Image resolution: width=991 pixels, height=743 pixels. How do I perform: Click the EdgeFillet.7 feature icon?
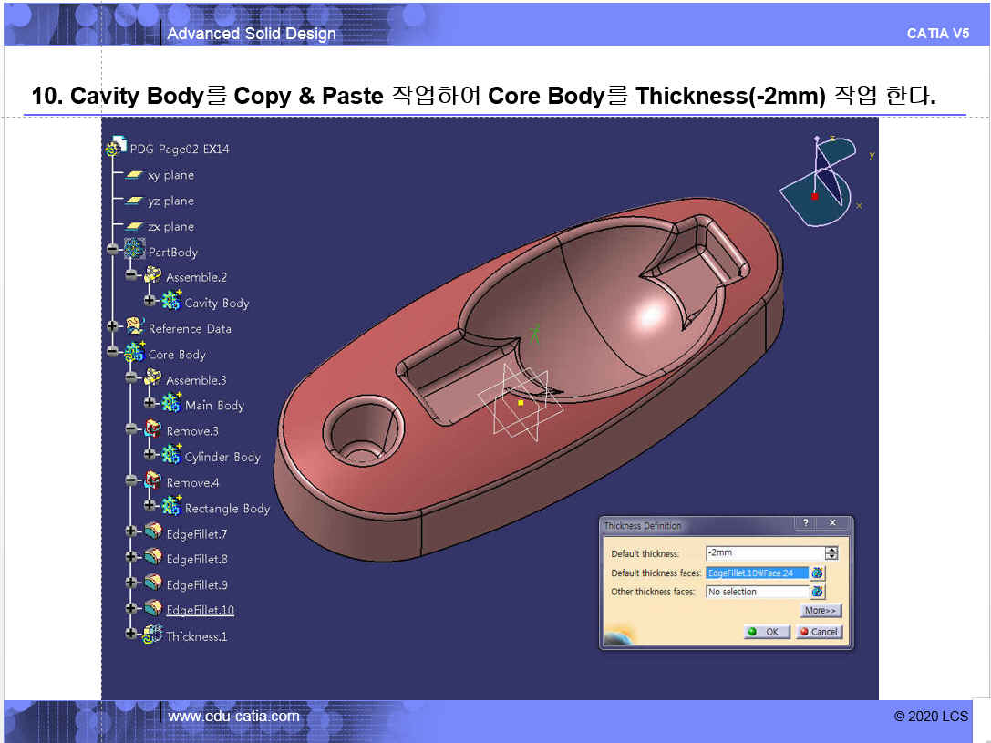pyautogui.click(x=153, y=532)
